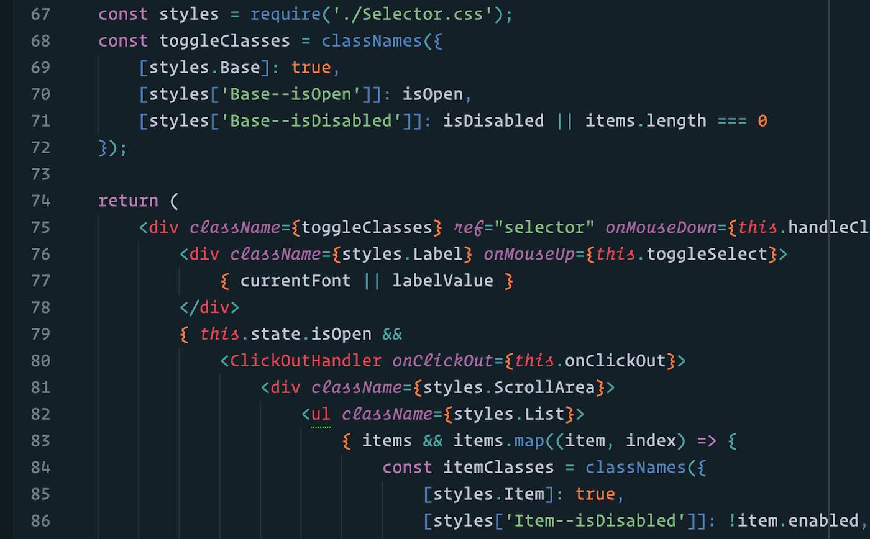Screen dimensions: 870x539
Task: Click the labelValue variable
Action: point(443,281)
